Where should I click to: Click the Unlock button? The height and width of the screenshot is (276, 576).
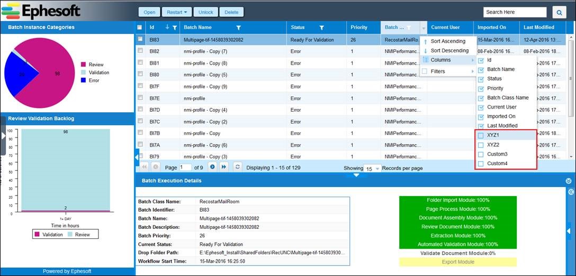point(206,12)
